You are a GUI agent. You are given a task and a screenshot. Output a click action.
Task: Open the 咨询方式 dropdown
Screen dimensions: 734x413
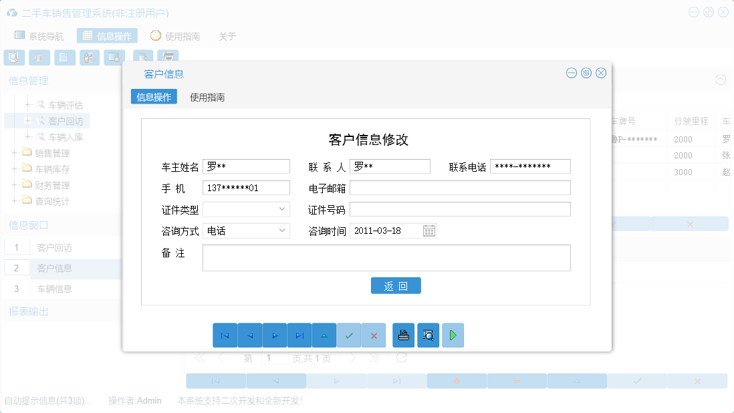[281, 231]
